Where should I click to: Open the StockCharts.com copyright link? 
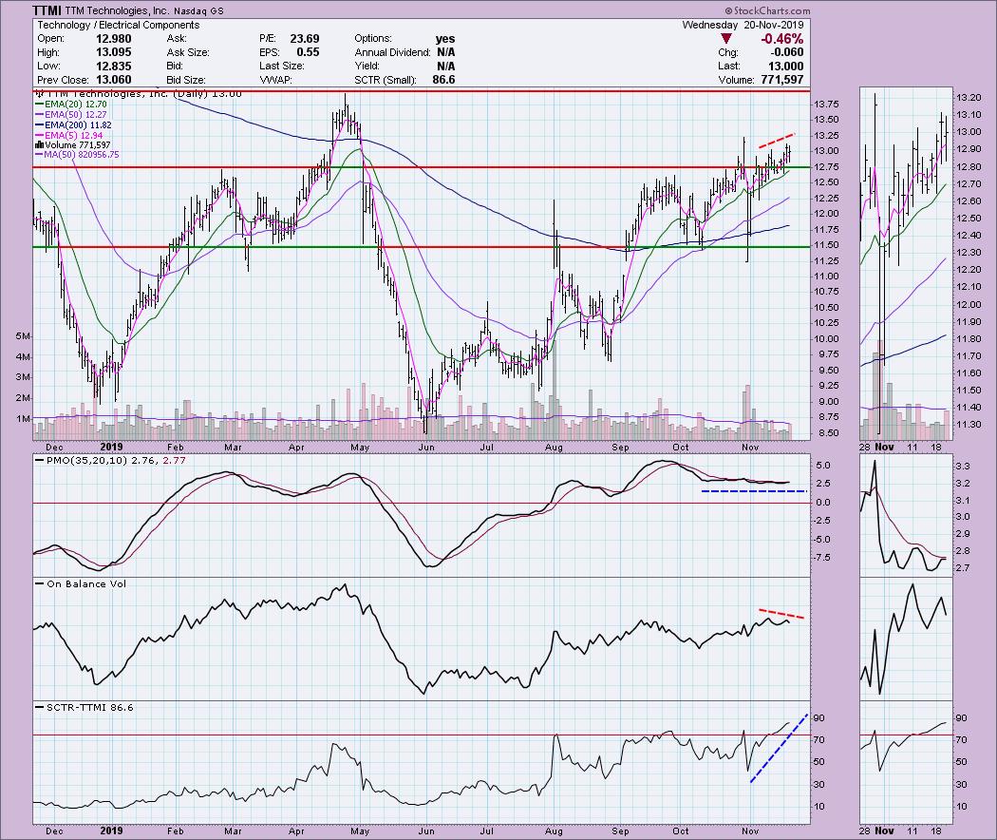pyautogui.click(x=767, y=10)
